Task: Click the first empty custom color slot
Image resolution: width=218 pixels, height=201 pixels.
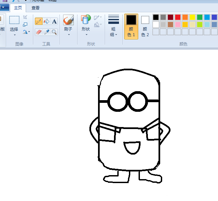Action: click(x=156, y=32)
